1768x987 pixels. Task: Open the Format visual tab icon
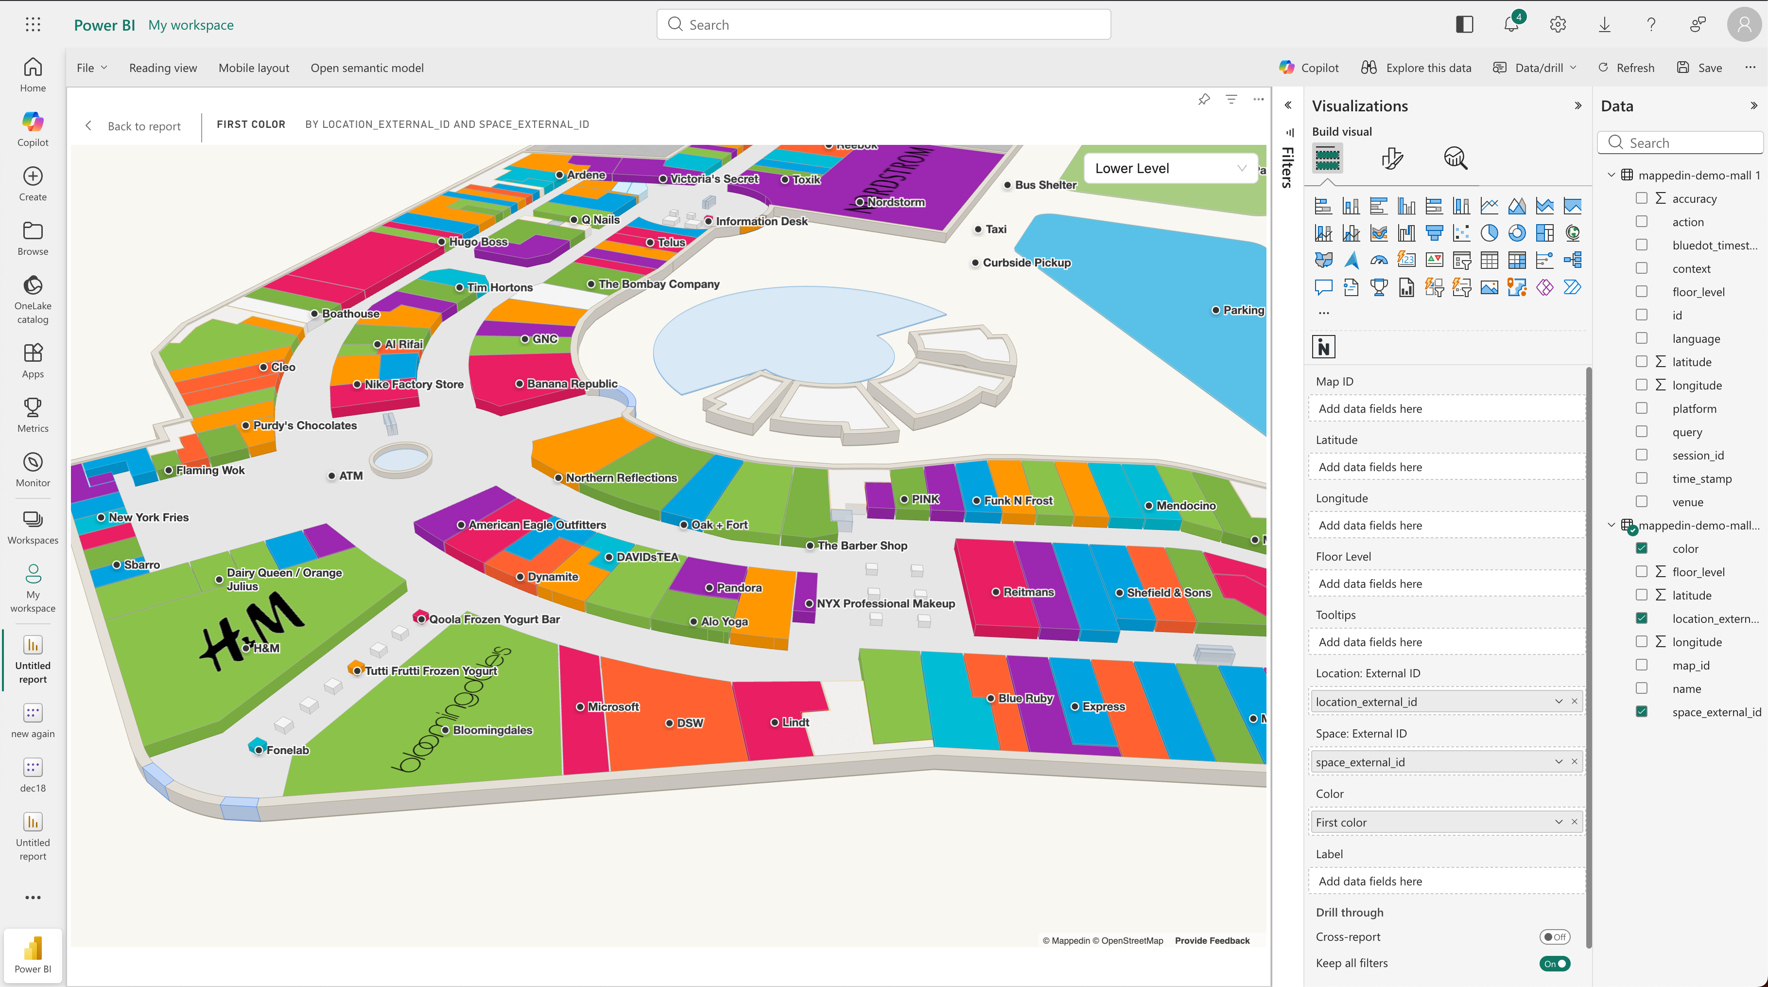1392,159
